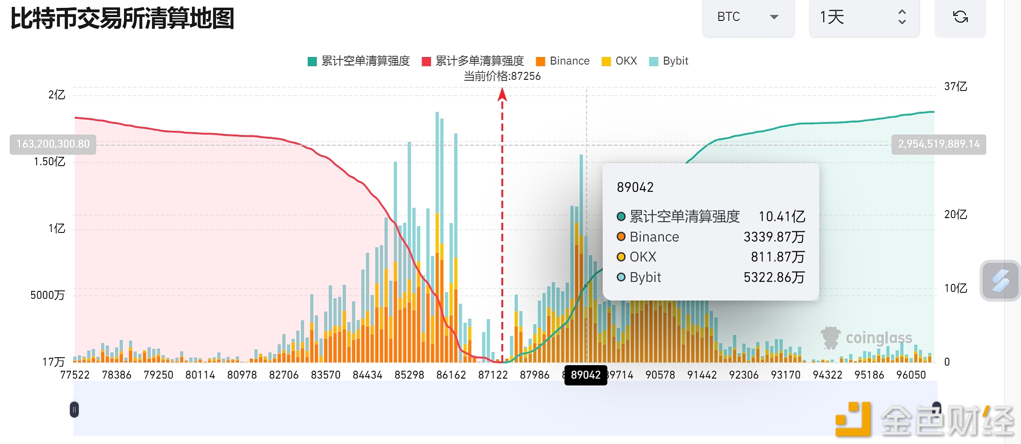
Task: Click the floating blue widget icon on right
Action: pyautogui.click(x=1000, y=281)
